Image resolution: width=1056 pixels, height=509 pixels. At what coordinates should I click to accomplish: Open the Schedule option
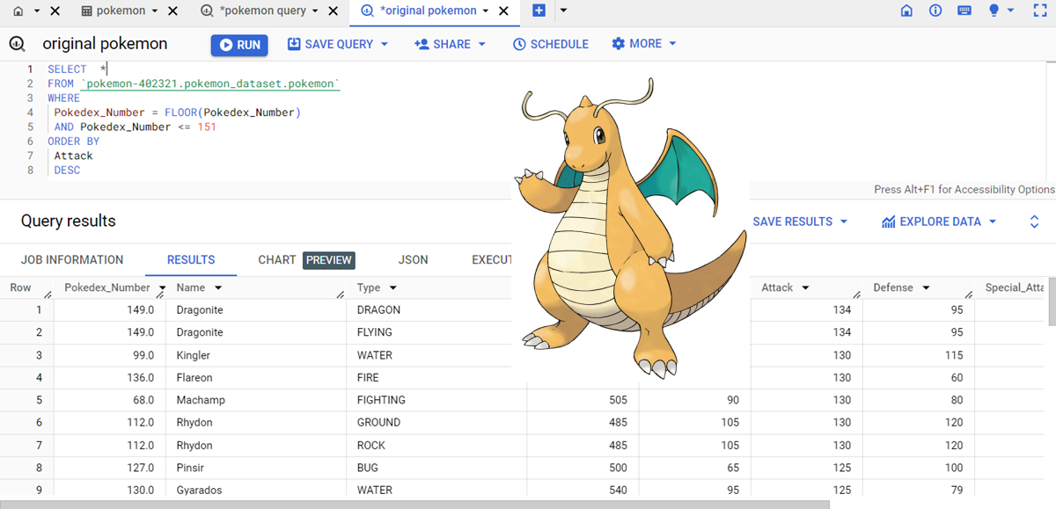551,44
